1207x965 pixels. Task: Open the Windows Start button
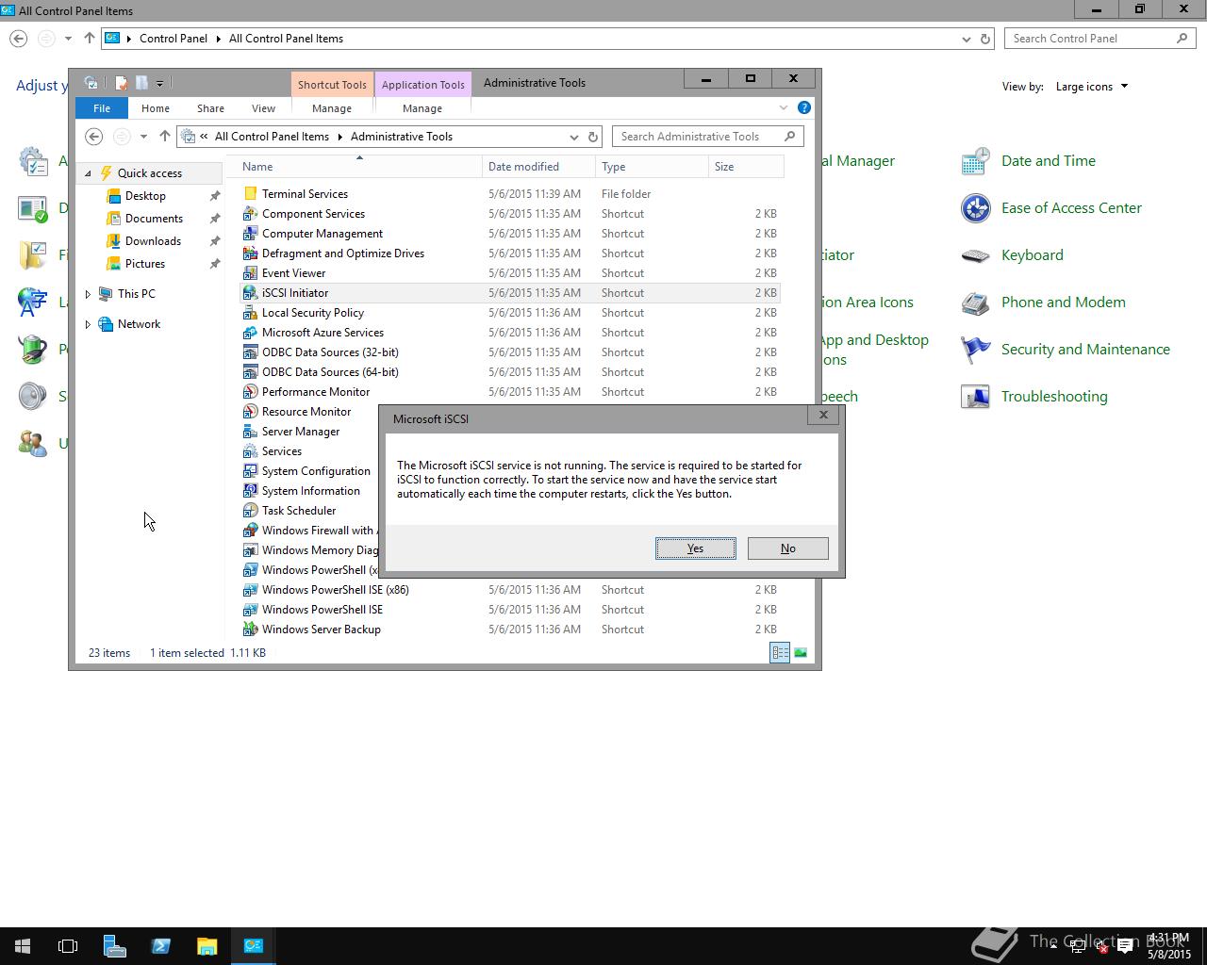(23, 946)
